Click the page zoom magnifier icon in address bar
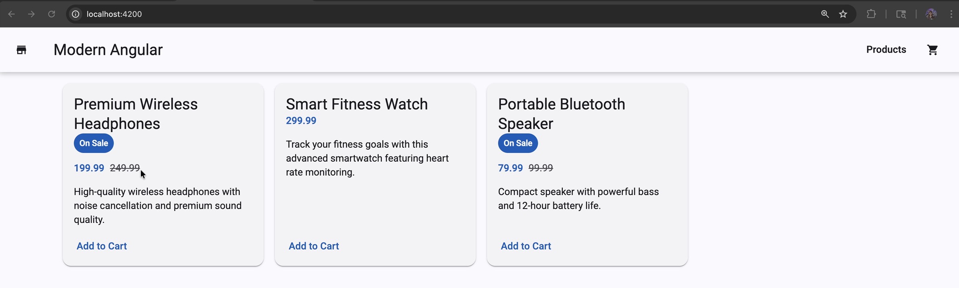 click(x=825, y=14)
